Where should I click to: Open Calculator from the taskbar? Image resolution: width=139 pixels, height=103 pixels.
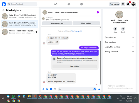coord(24,96)
